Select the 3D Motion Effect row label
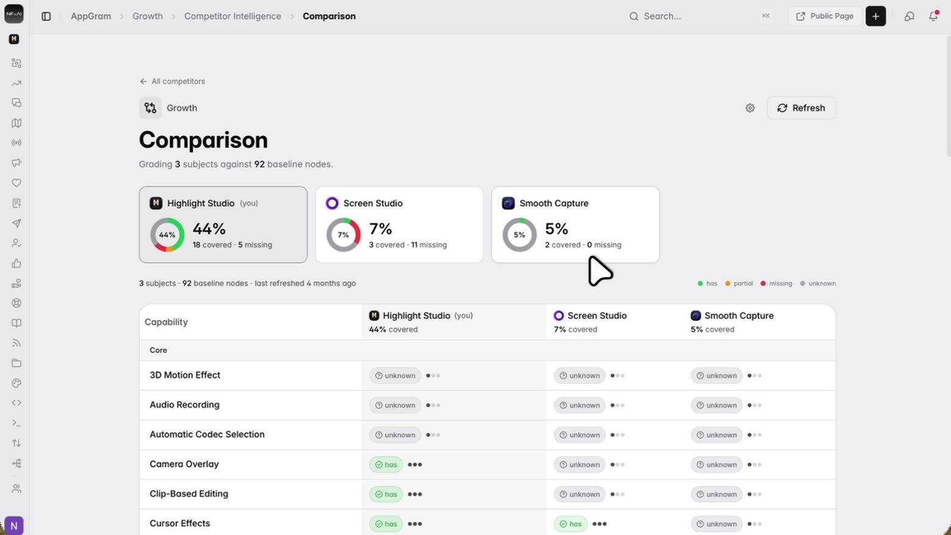The height and width of the screenshot is (535, 951). click(185, 375)
